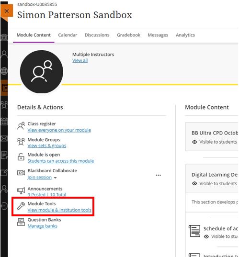Image resolution: width=239 pixels, height=257 pixels.
Task: Click the globe activity stream sidebar icon
Action: [4, 71]
